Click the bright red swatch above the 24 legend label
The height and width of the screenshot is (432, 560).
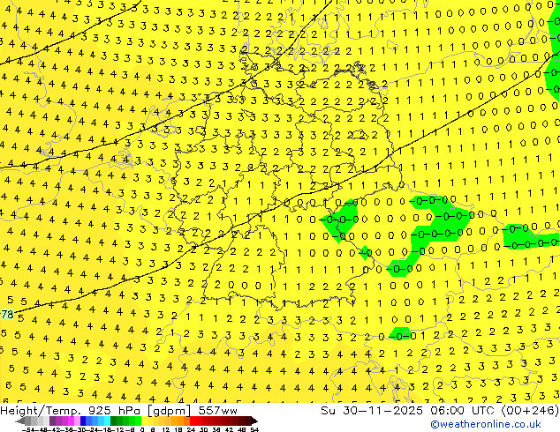coord(193,421)
